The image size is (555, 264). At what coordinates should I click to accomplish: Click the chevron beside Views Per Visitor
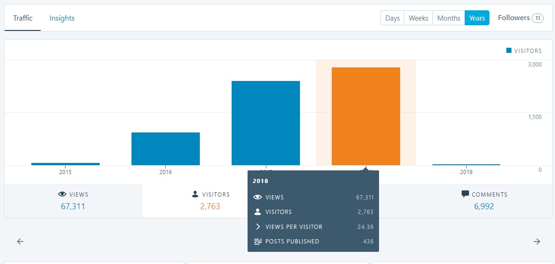(x=257, y=227)
